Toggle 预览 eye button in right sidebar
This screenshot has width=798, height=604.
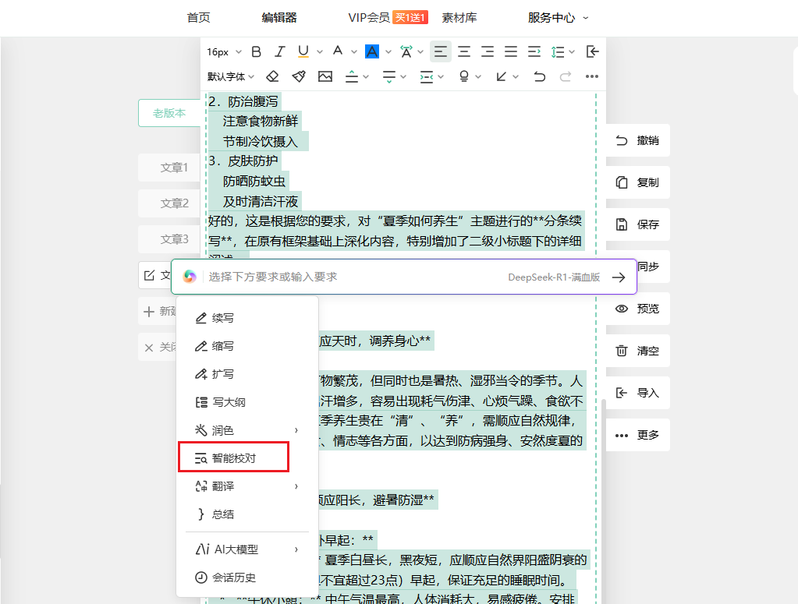click(637, 309)
